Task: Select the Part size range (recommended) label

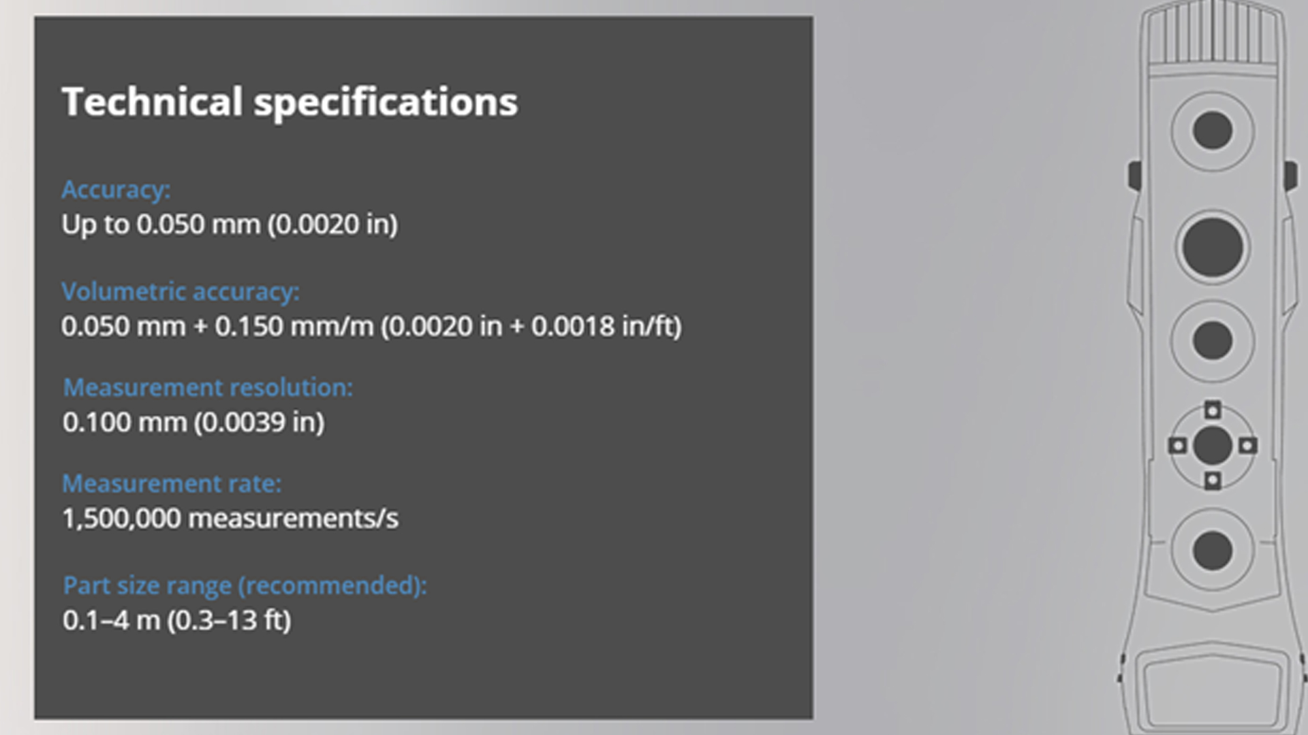Action: [x=245, y=586]
